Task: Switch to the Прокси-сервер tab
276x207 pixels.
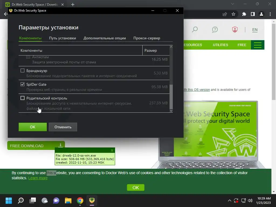Action: click(x=147, y=38)
